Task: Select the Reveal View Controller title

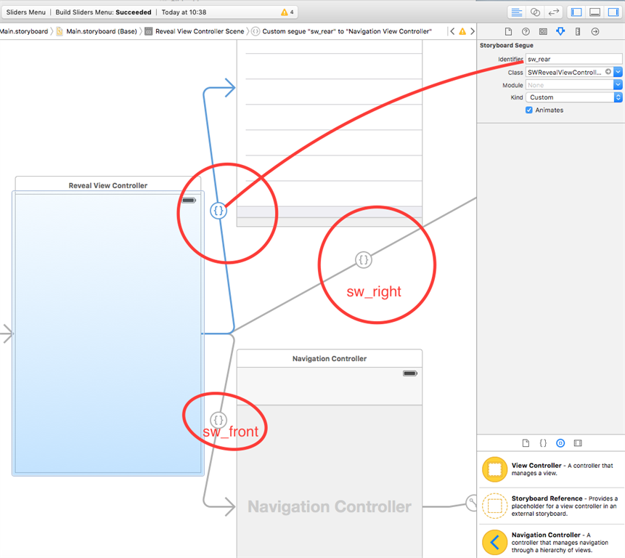Action: (108, 185)
